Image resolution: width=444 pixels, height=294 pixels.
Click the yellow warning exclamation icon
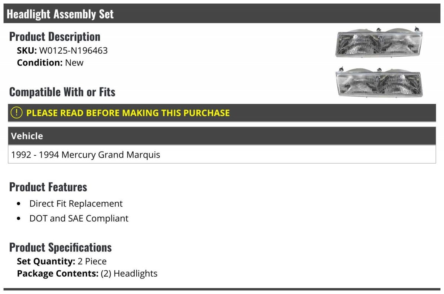[x=17, y=113]
